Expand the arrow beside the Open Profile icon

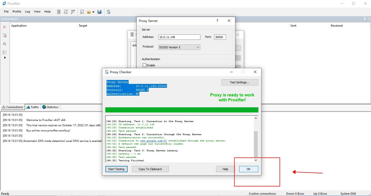(x=93, y=12)
